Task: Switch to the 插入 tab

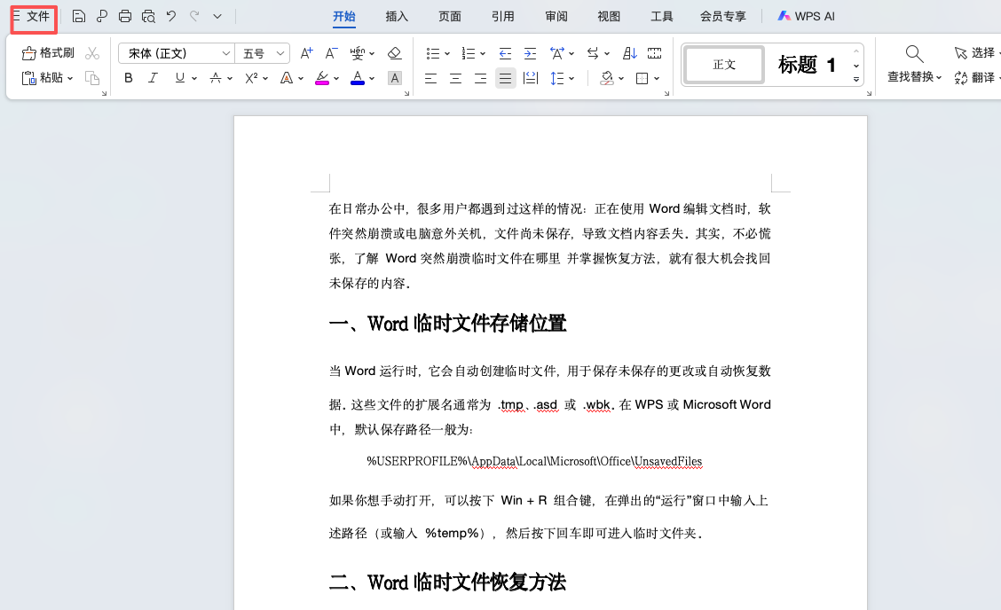Action: 397,16
